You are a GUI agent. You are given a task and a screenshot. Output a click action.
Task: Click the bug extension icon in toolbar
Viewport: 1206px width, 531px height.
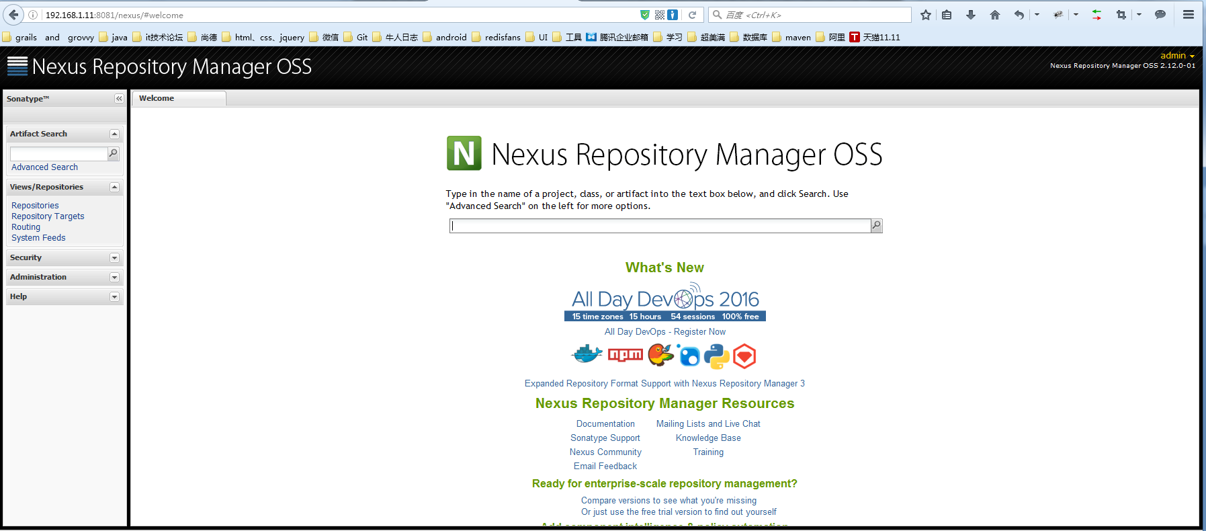(x=1058, y=15)
